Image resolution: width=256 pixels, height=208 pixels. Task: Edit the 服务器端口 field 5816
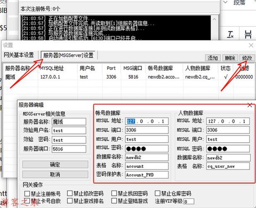(x=69, y=149)
